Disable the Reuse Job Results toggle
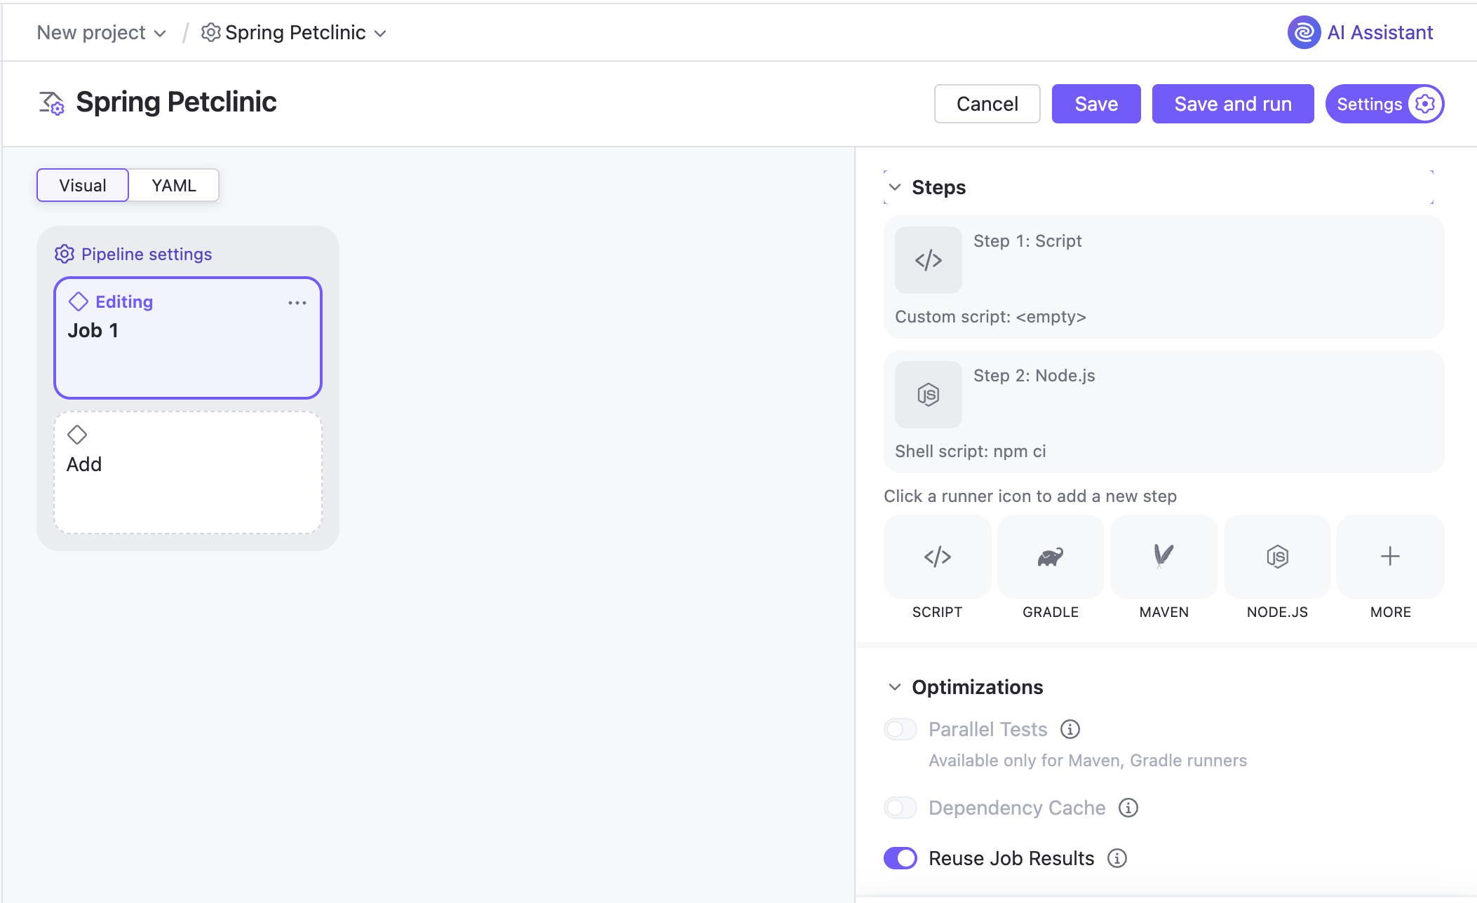The width and height of the screenshot is (1477, 903). tap(901, 858)
